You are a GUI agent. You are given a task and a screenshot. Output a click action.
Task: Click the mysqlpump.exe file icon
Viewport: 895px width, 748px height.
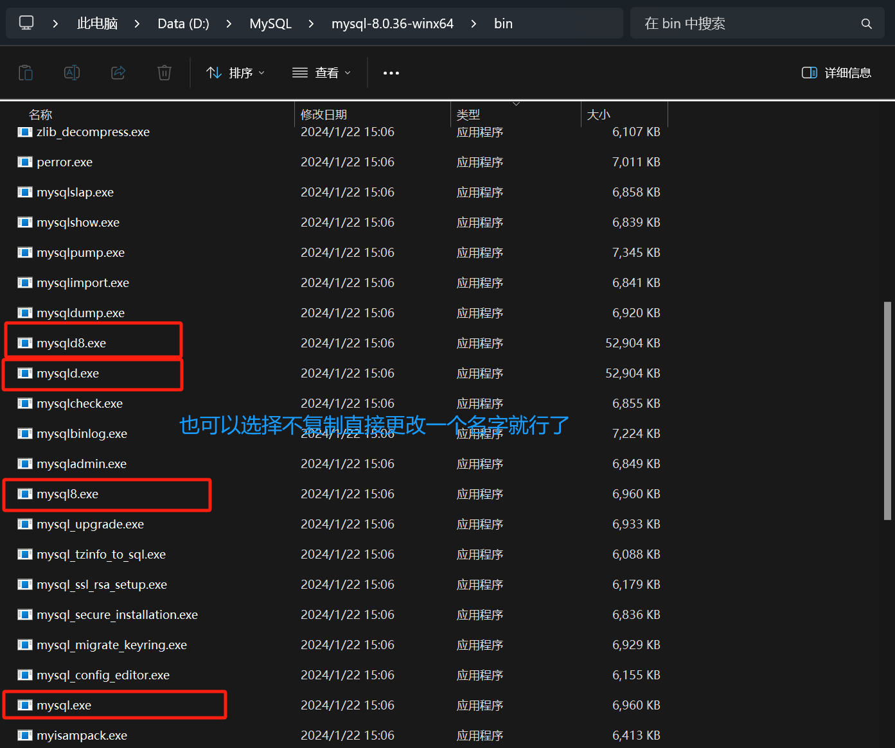click(25, 253)
